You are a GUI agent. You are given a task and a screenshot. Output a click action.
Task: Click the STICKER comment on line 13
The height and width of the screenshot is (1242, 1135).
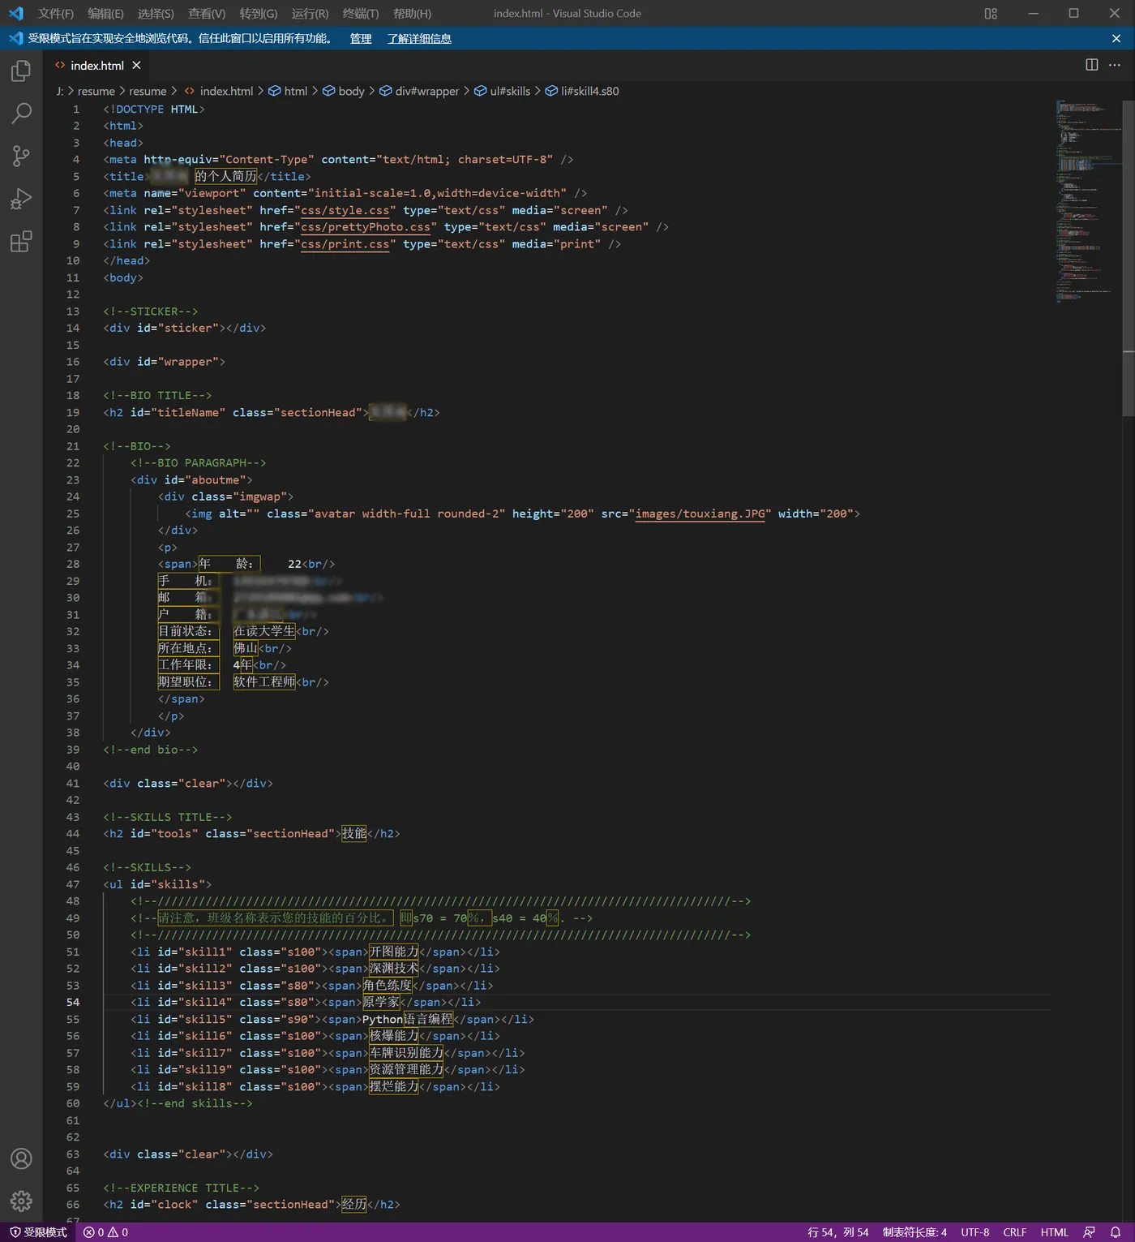tap(151, 312)
